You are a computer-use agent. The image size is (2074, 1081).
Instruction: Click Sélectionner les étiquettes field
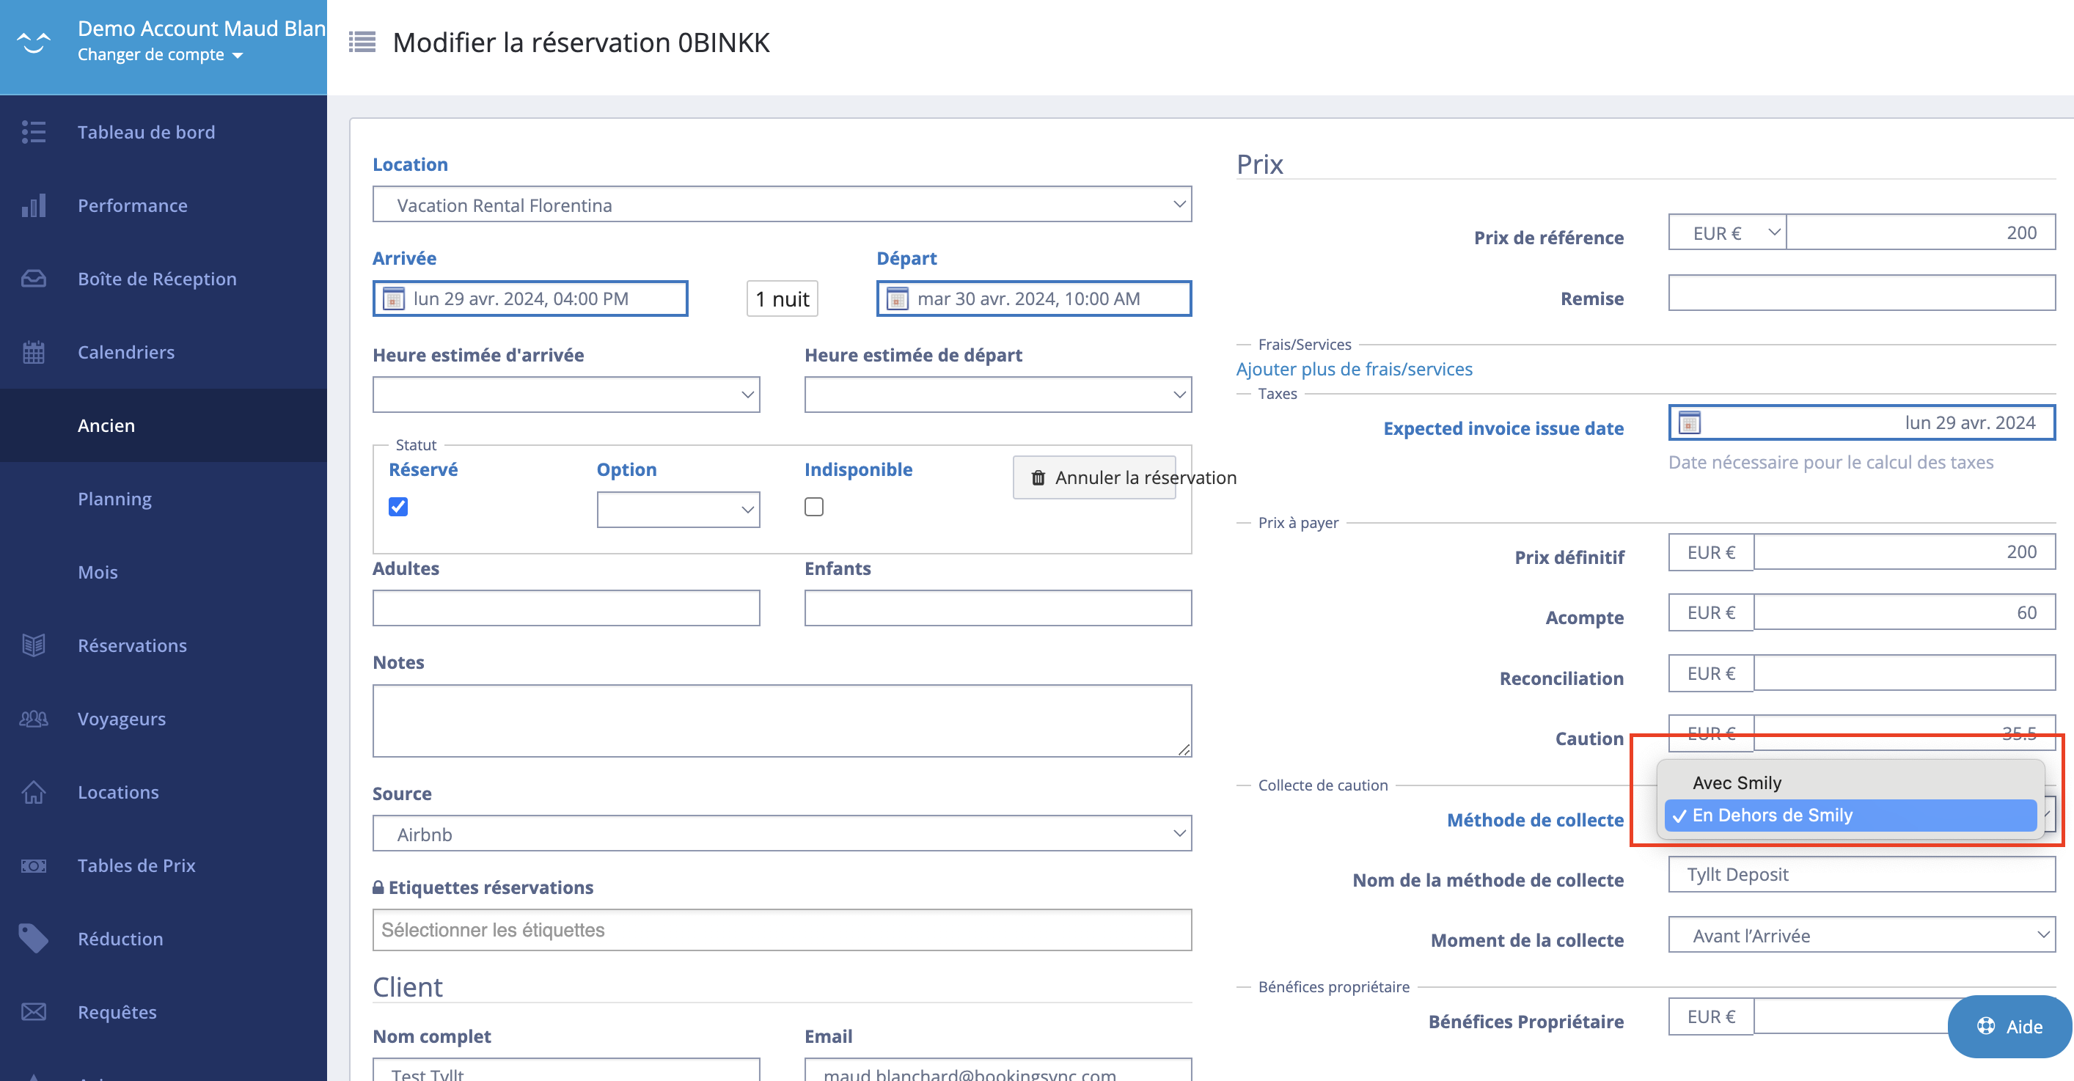(x=782, y=930)
